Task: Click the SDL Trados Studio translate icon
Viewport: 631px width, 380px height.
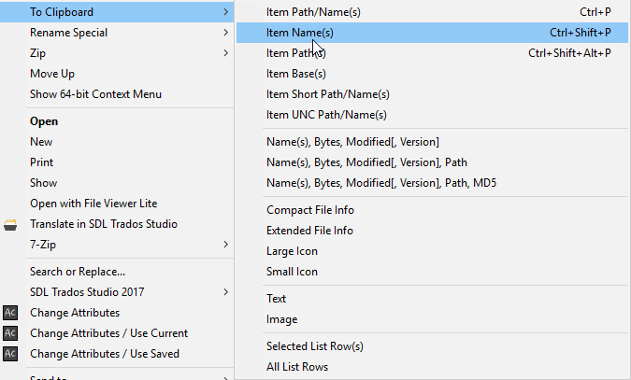Action: click(x=10, y=224)
